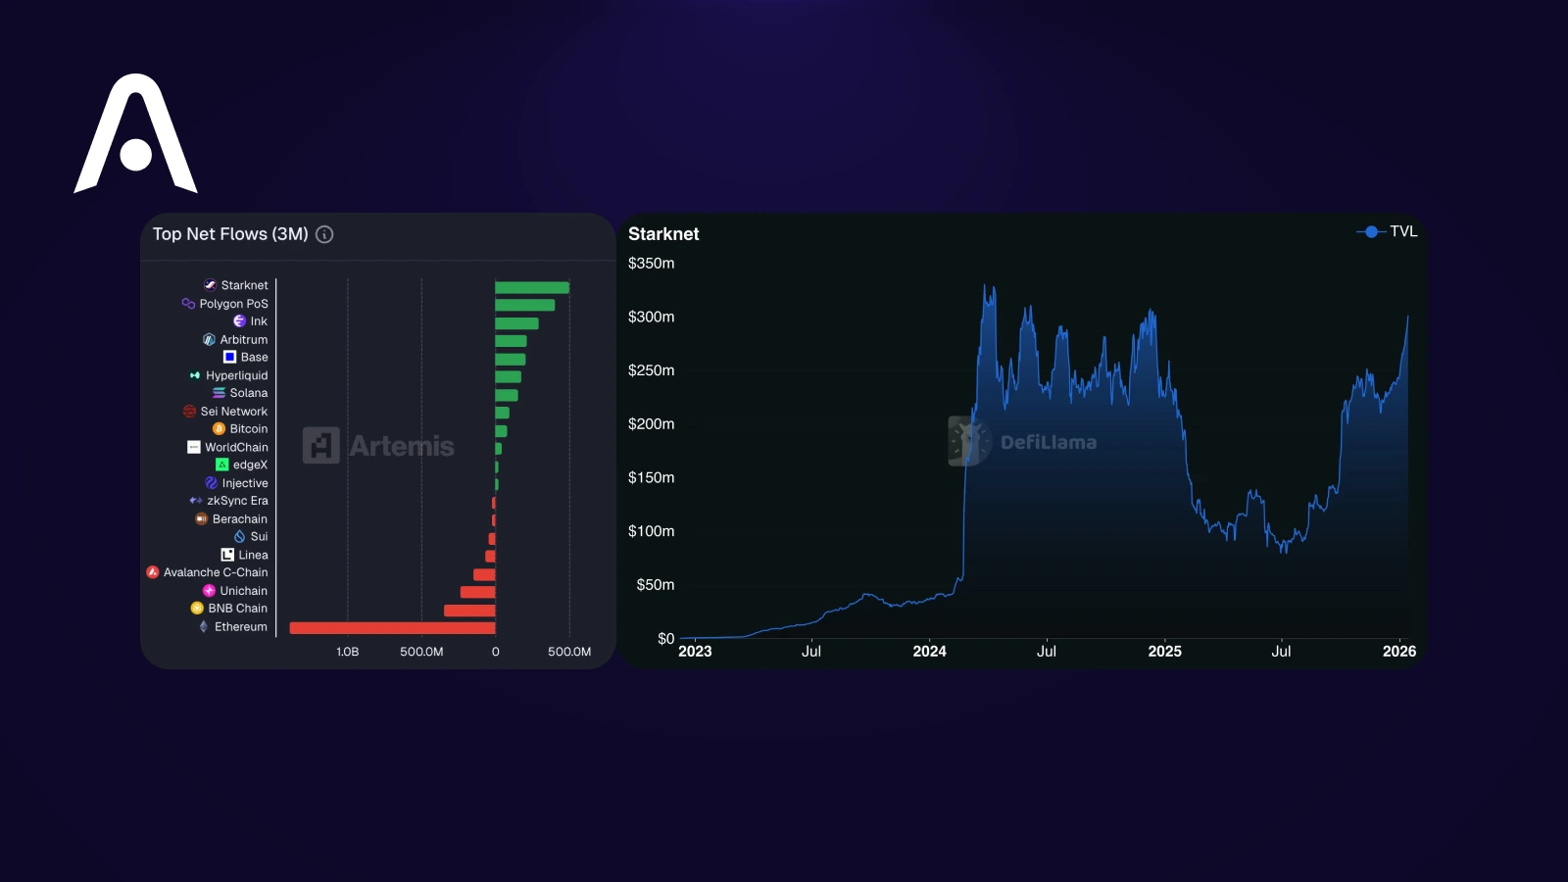Click the 2025 x-axis label
The image size is (1568, 882).
(1165, 652)
